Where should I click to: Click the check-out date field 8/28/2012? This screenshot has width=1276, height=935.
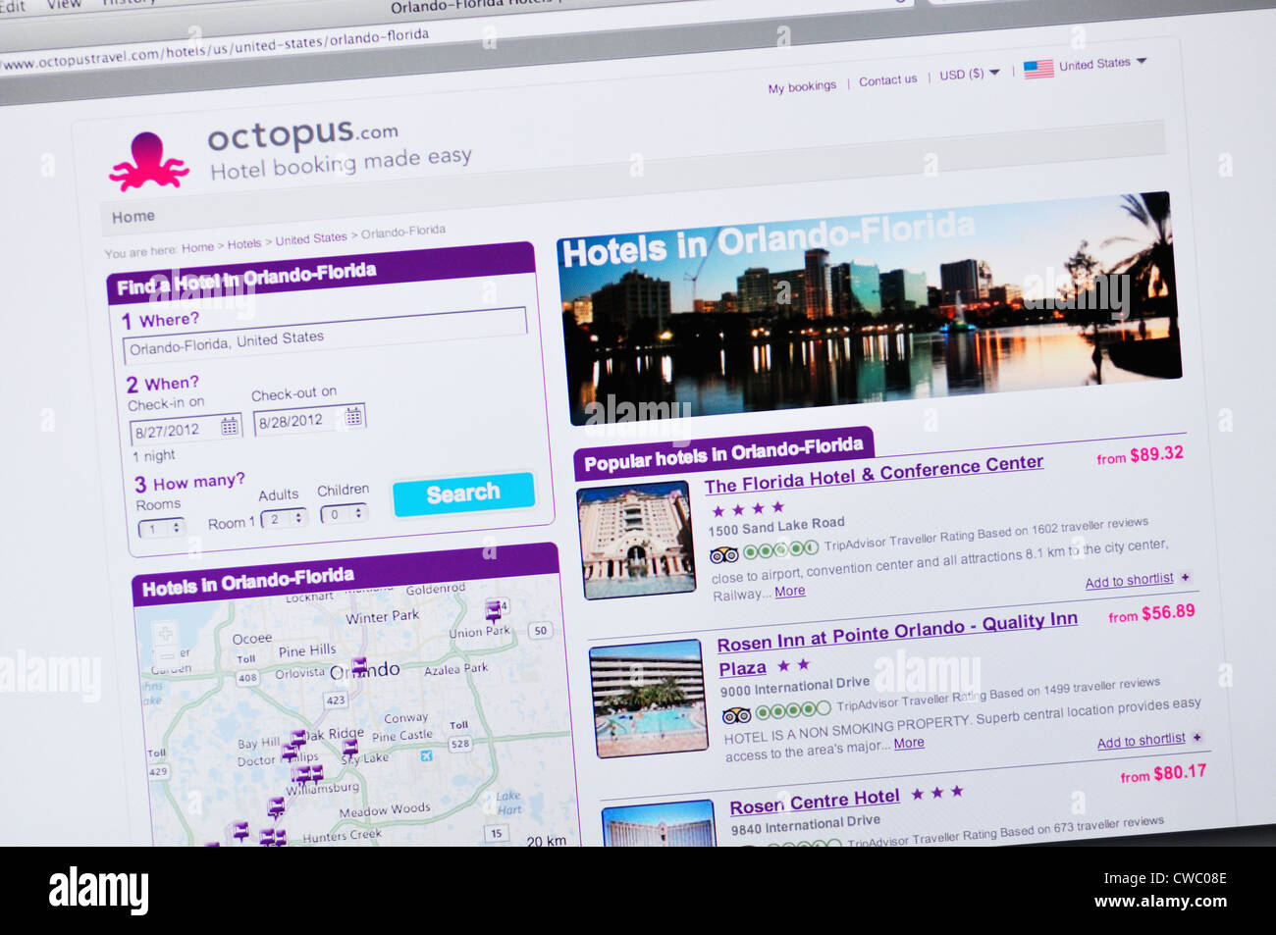point(308,420)
